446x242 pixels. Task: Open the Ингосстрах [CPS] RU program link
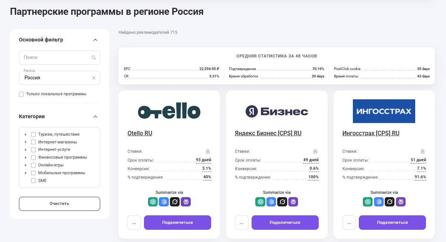click(371, 133)
